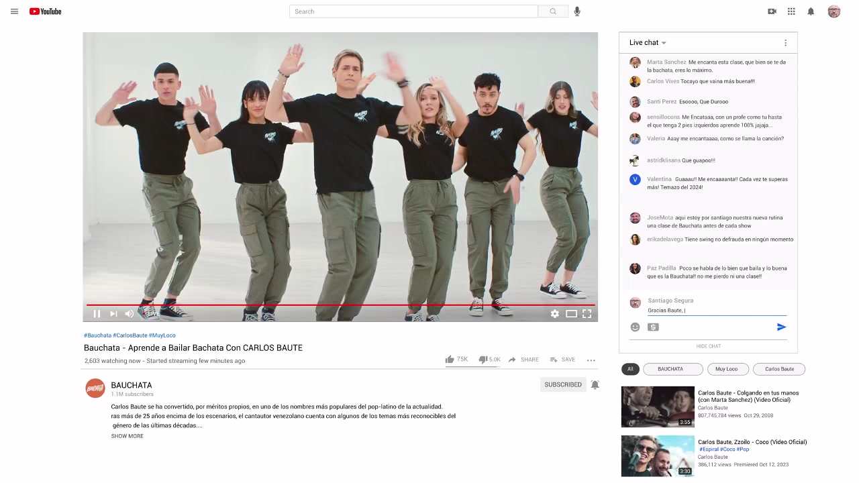The width and height of the screenshot is (859, 483).
Task: Skip to the next video
Action: (x=113, y=313)
